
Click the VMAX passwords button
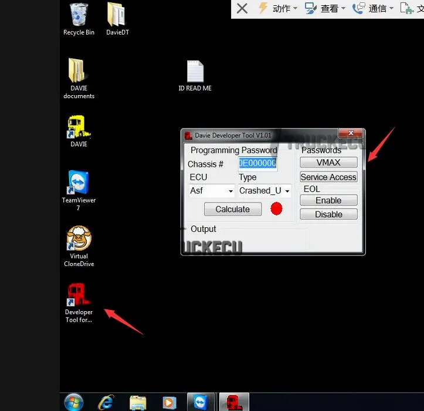pyautogui.click(x=328, y=163)
